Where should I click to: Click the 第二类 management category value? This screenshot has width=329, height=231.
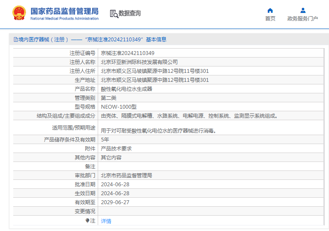point(109,98)
